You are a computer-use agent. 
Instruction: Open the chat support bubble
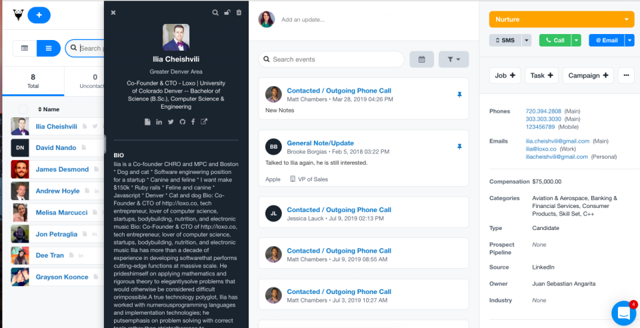click(x=624, y=313)
